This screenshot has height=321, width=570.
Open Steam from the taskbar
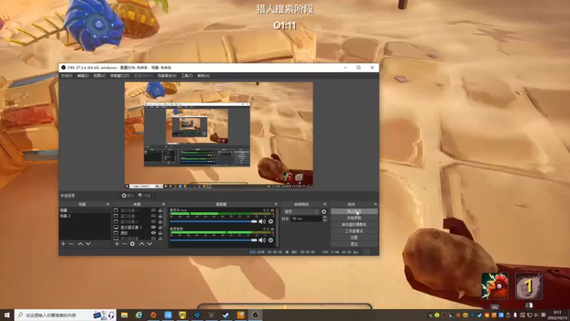(x=226, y=315)
